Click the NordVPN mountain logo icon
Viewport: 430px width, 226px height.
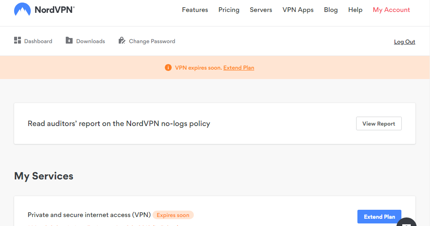(x=22, y=10)
